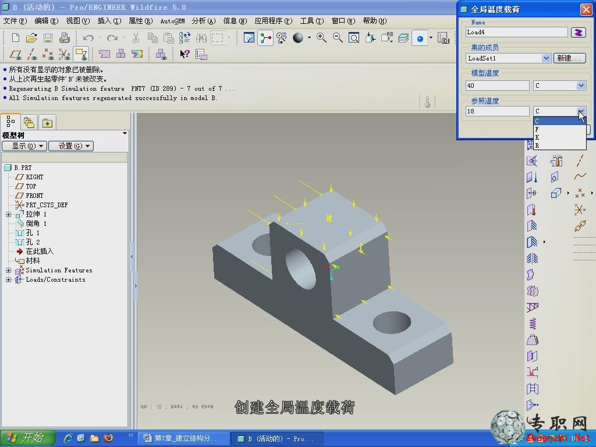Toggle datum plane display
The image size is (596, 447).
pos(16,54)
